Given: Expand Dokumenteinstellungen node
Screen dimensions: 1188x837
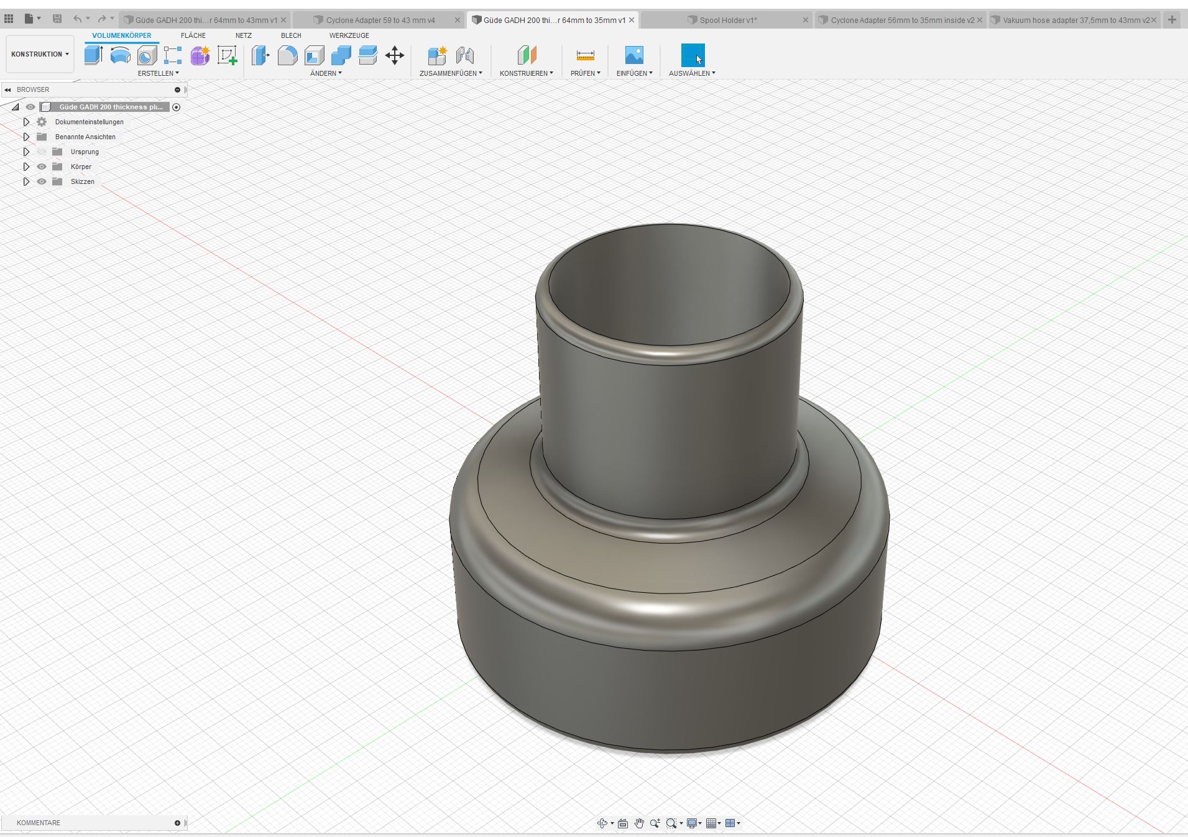Looking at the screenshot, I should pyautogui.click(x=26, y=122).
